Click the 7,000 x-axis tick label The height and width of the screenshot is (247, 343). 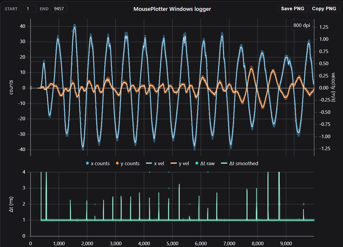(x=229, y=243)
